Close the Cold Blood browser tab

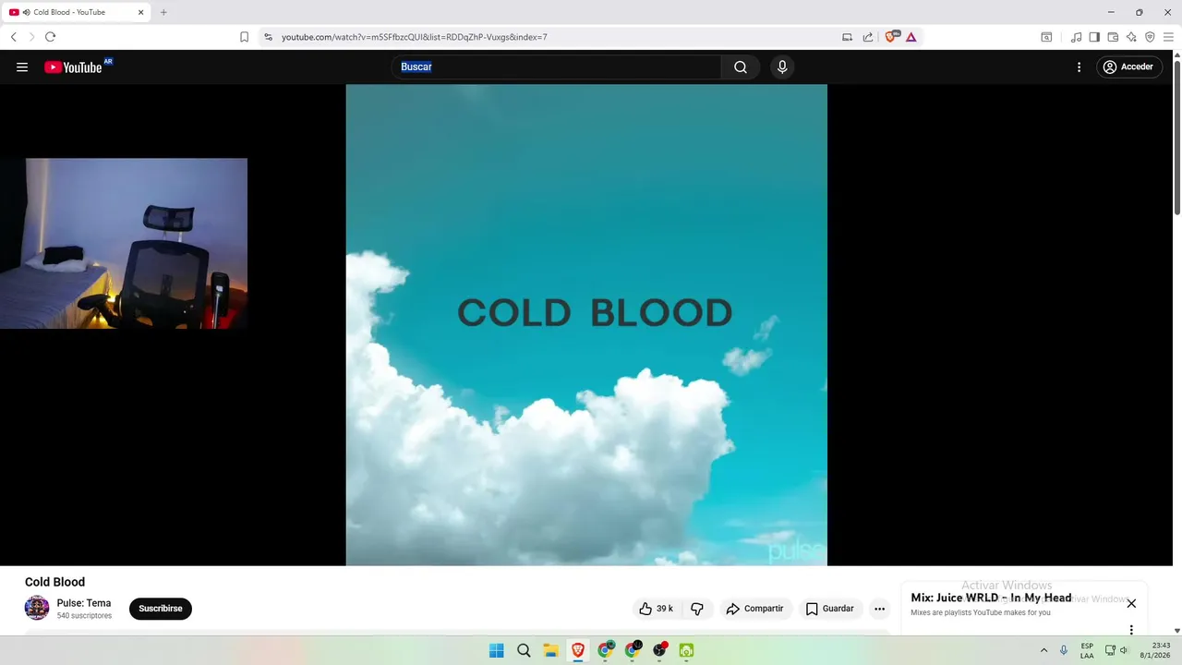click(140, 12)
